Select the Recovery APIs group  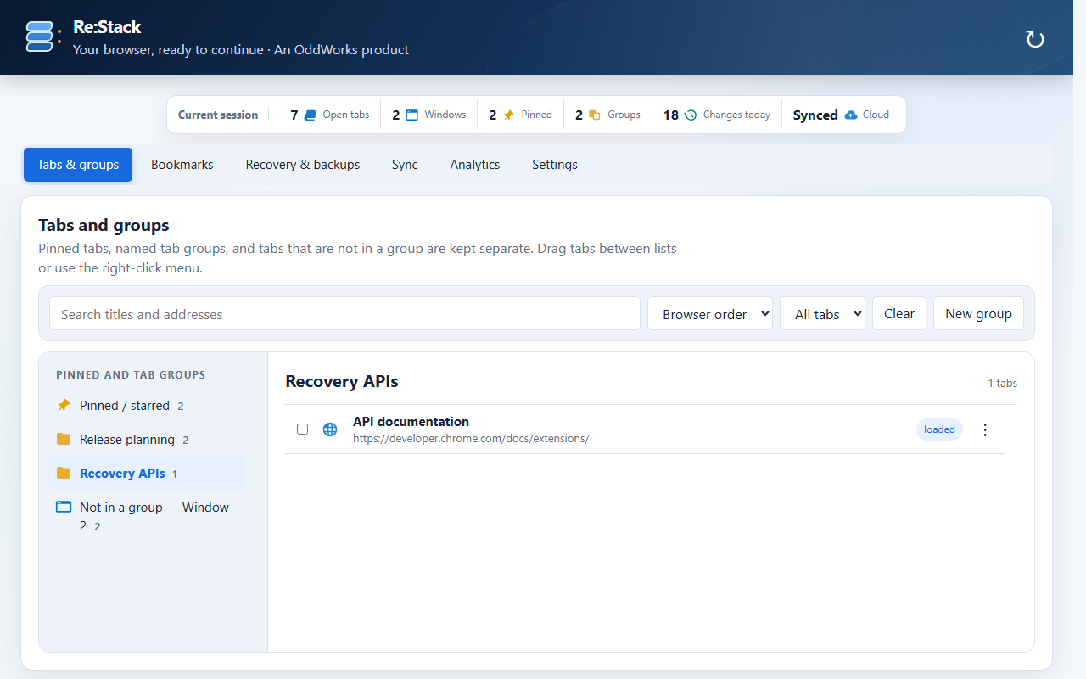[x=147, y=474]
